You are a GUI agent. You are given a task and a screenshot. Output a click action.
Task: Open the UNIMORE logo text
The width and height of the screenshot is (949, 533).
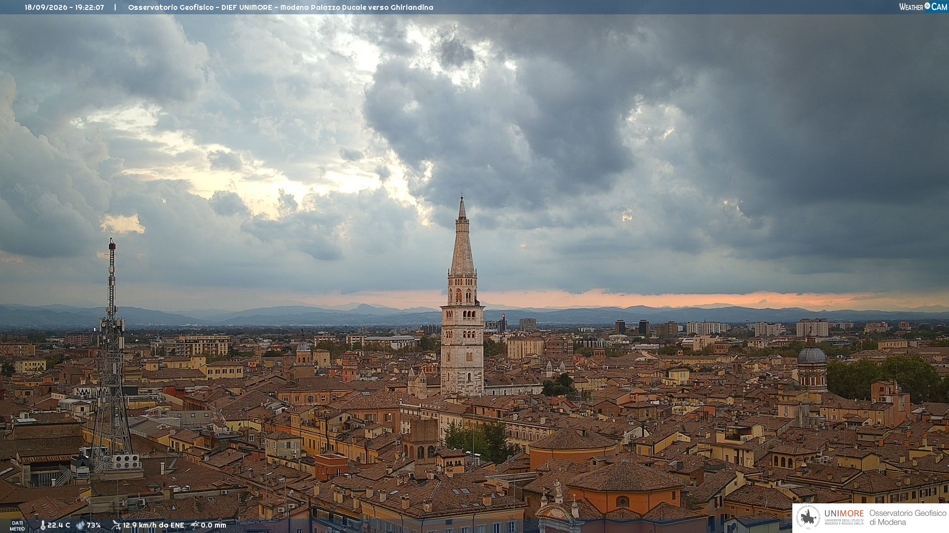[x=844, y=514]
